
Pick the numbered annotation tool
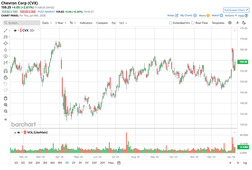point(5,56)
